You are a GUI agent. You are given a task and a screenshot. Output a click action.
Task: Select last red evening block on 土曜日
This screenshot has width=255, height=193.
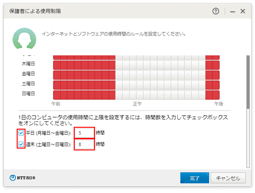point(216,85)
